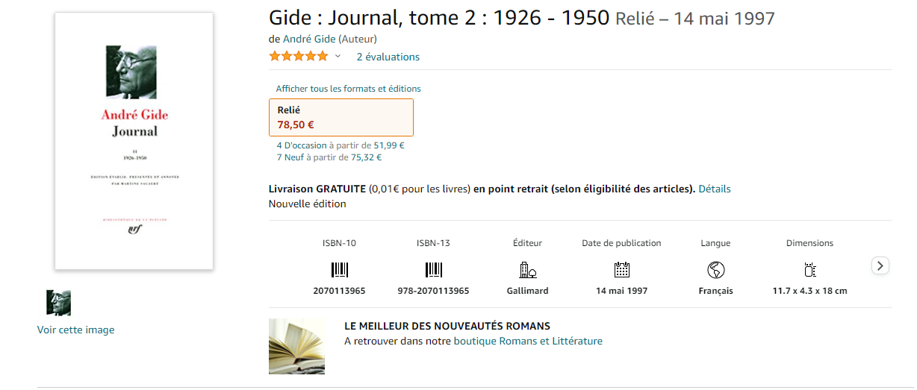The image size is (917, 390).
Task: Open delivery Détails link
Action: (x=714, y=189)
